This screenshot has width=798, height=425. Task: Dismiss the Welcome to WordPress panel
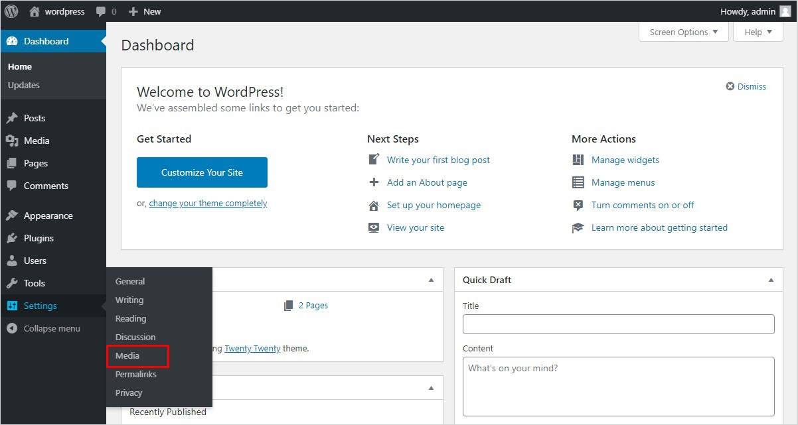pos(746,86)
